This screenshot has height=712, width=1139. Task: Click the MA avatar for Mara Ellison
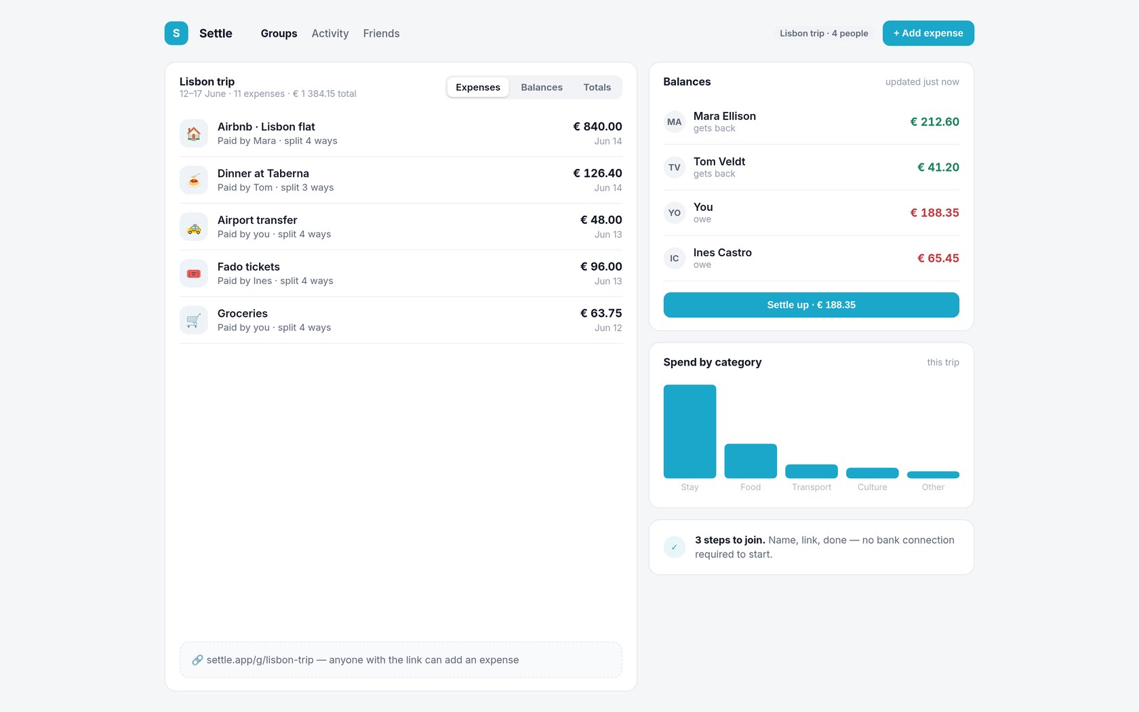click(675, 122)
